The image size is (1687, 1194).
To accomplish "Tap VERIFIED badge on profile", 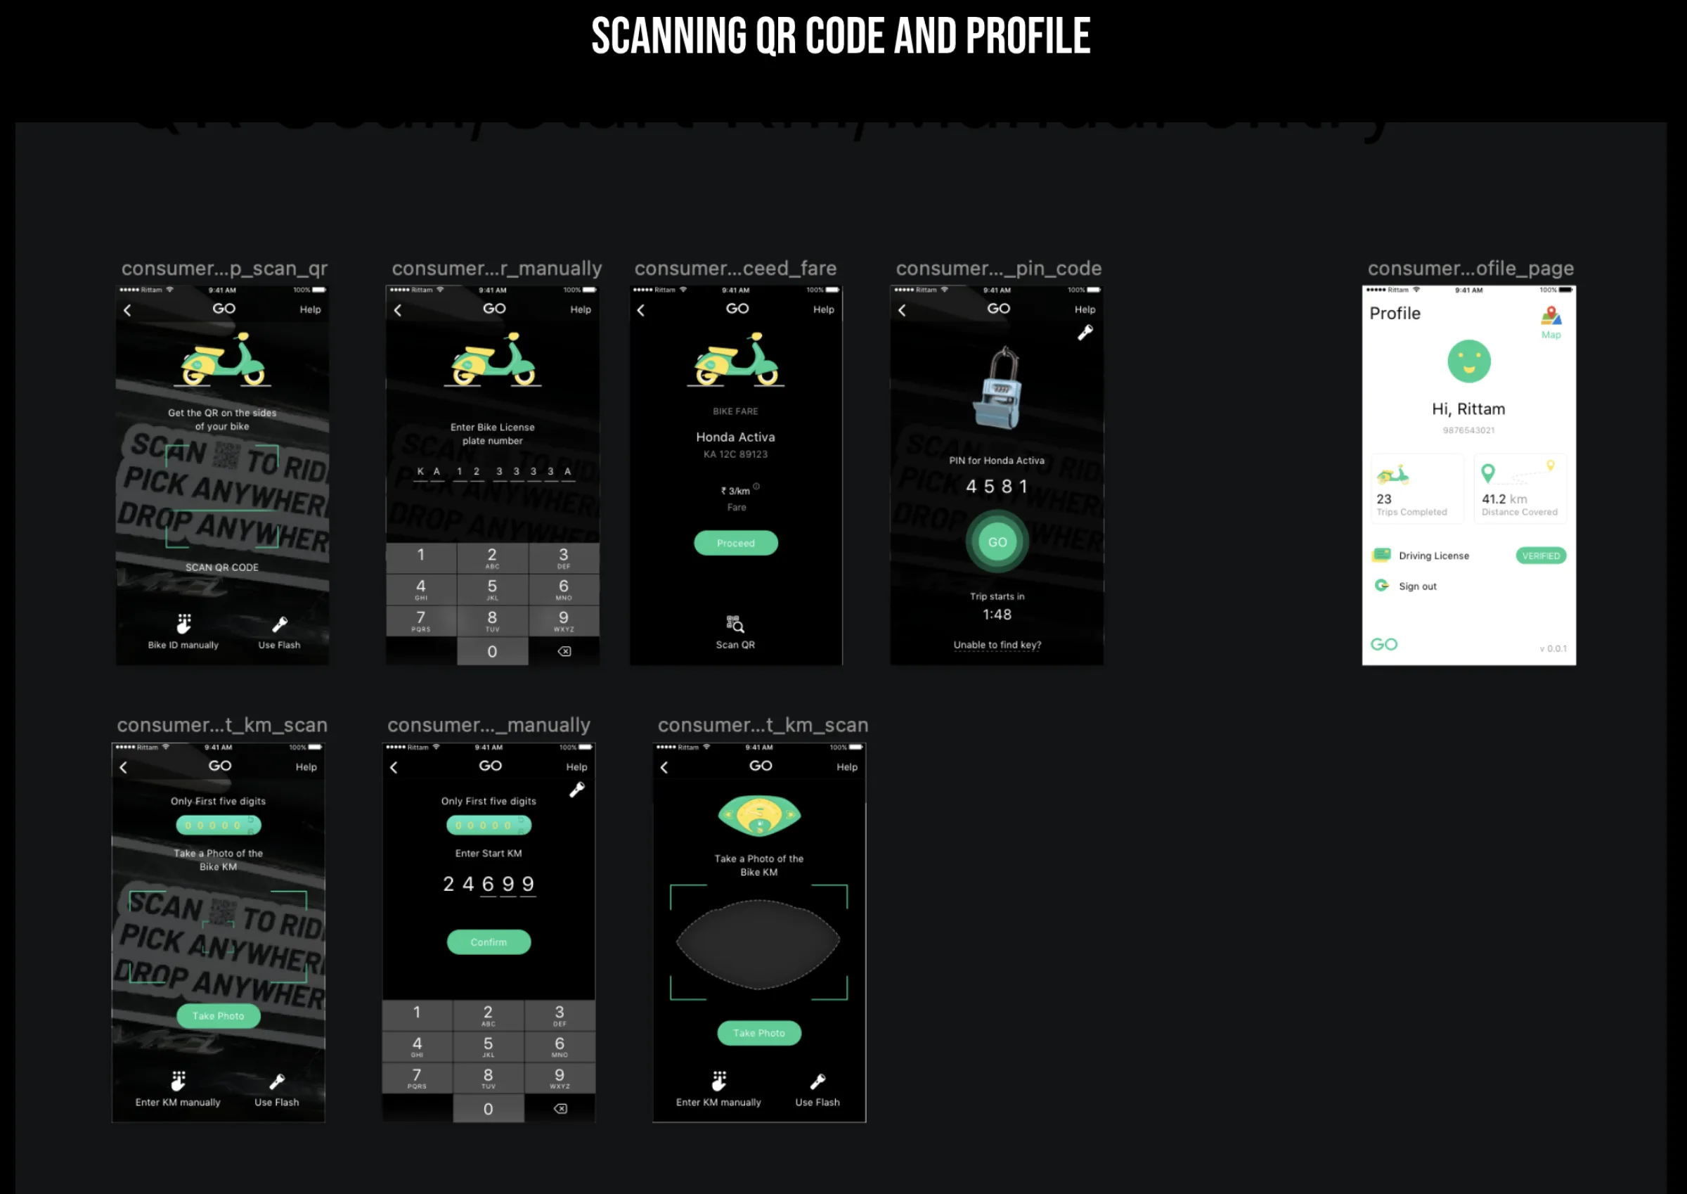I will (1541, 556).
